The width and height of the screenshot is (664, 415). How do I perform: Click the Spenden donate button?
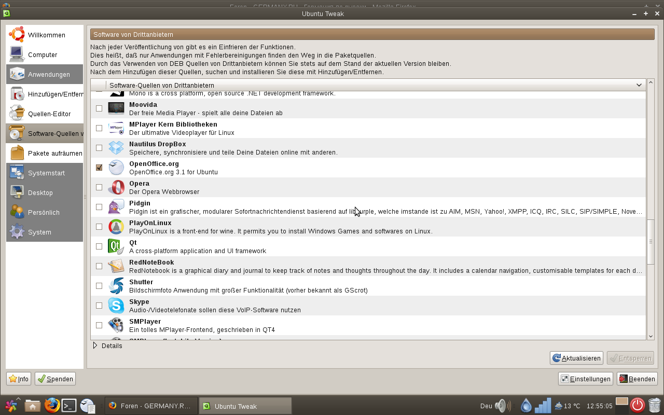(x=56, y=379)
